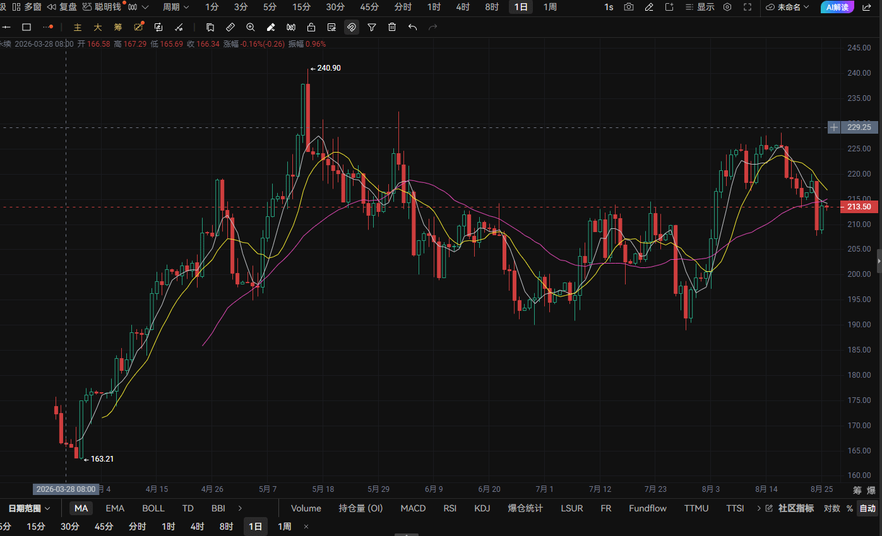Viewport: 882px width, 536px height.
Task: Open the 显示 display settings menu
Action: 700,7
